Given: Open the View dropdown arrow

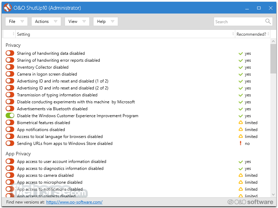Looking at the screenshot, I should tap(84, 21).
